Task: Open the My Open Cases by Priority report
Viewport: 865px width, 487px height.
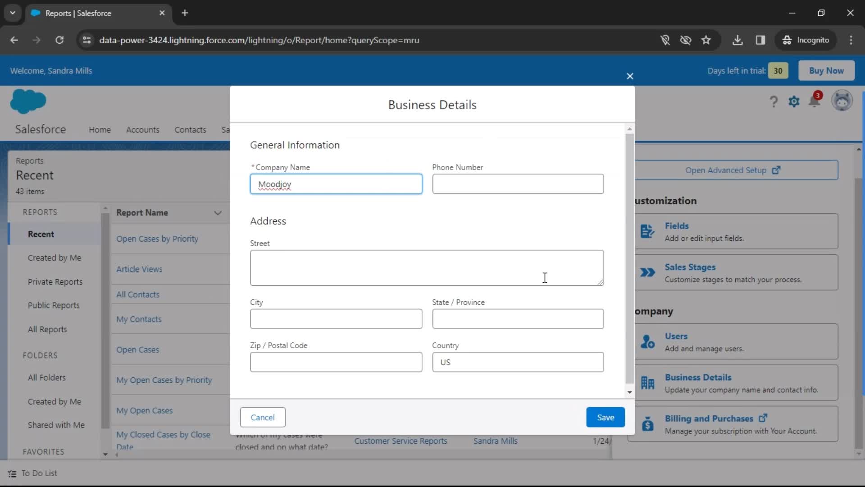Action: tap(164, 380)
